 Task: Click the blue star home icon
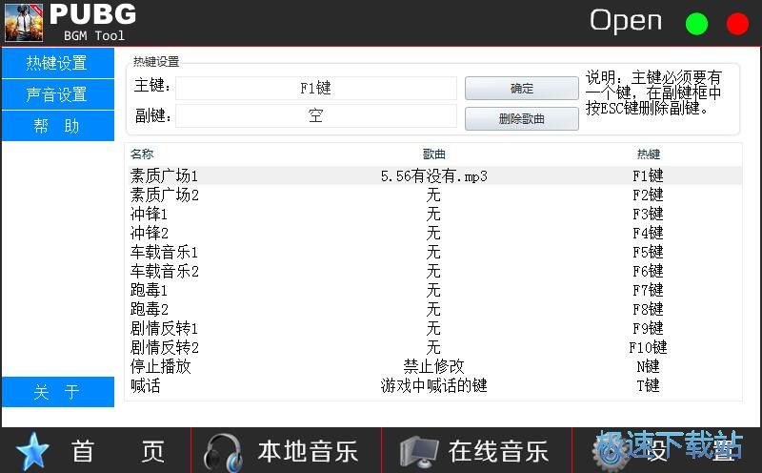pos(32,451)
